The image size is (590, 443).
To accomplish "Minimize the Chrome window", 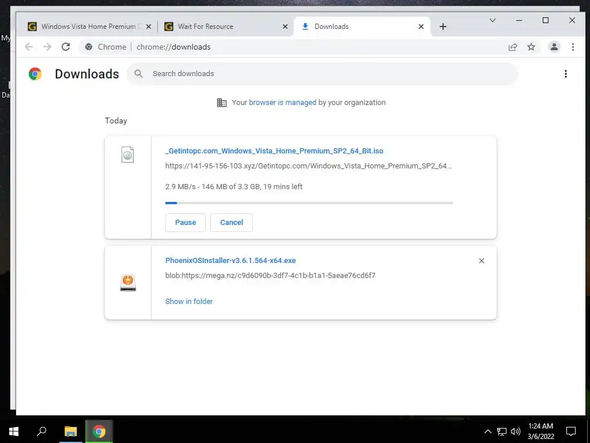I will point(519,20).
